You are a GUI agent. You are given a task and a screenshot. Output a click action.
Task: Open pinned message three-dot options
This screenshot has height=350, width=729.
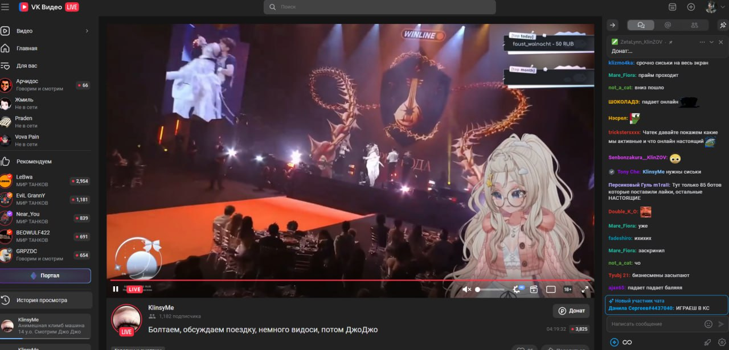(701, 42)
